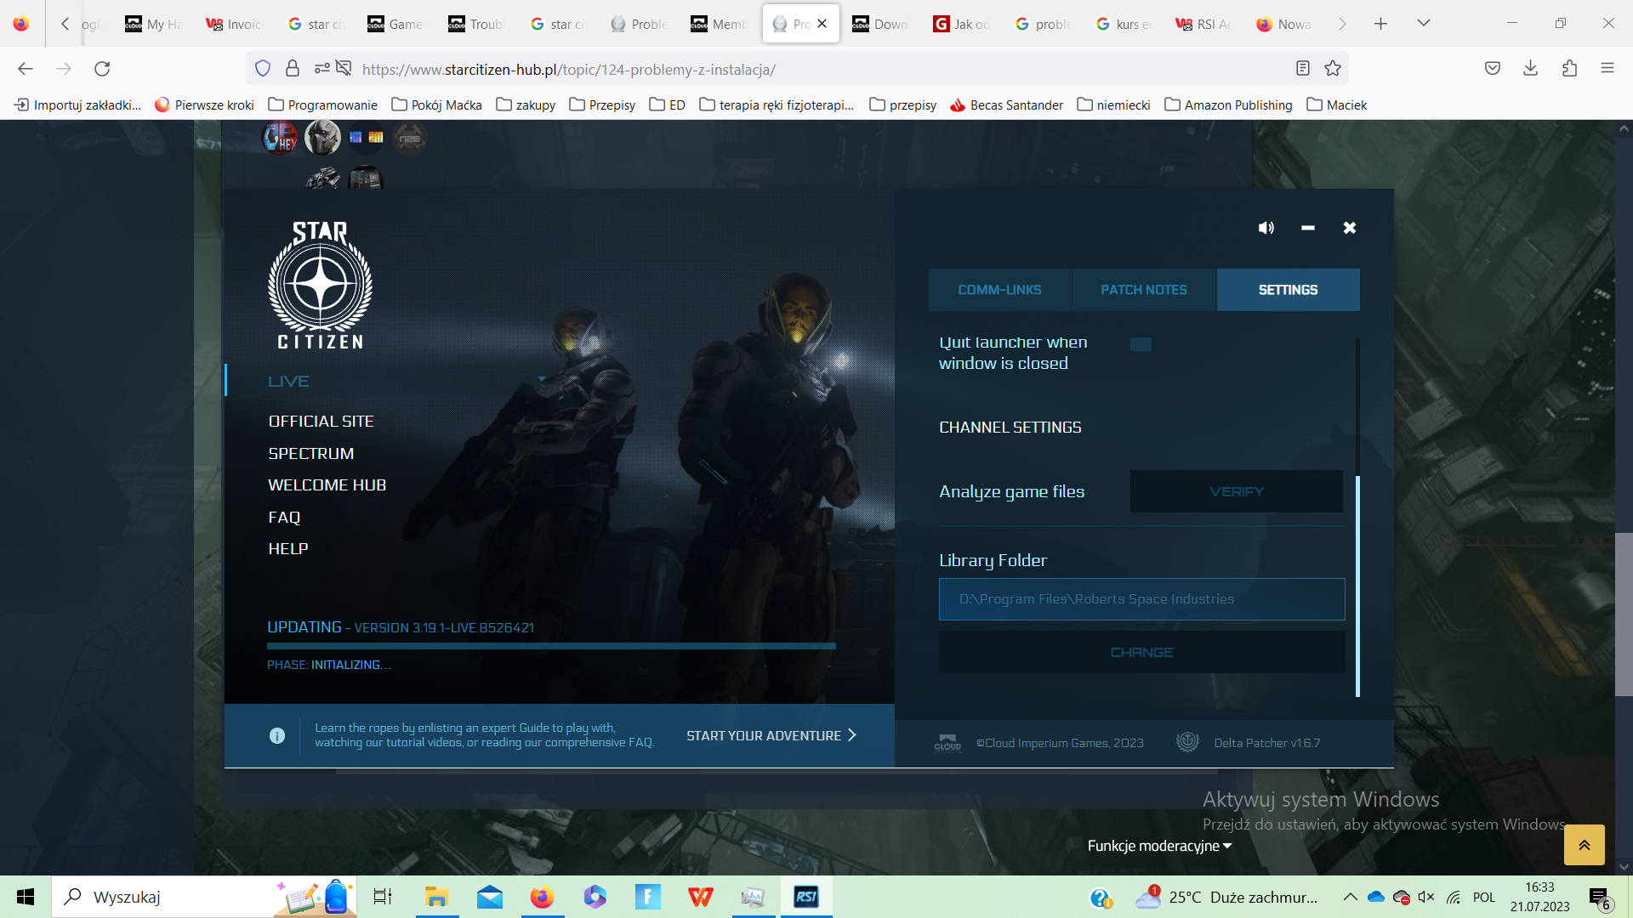Viewport: 1633px width, 918px height.
Task: Click the CHANGE library folder button
Action: click(1141, 652)
